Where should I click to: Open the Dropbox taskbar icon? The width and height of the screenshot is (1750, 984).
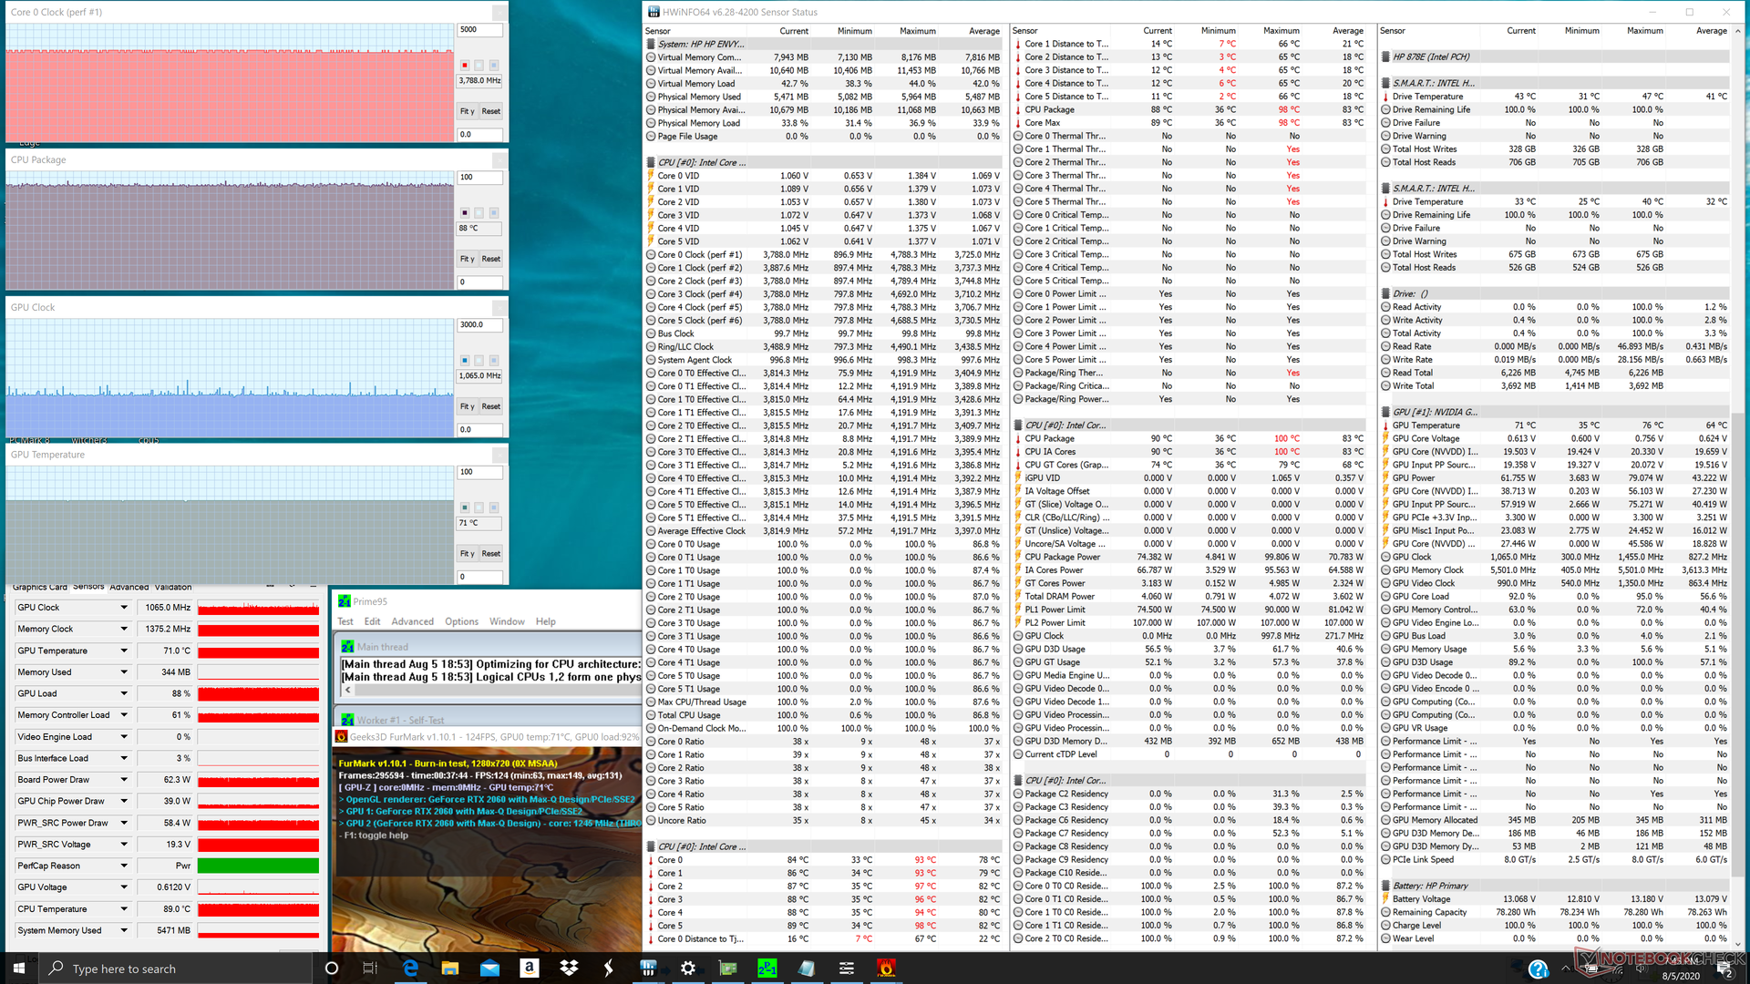click(x=569, y=968)
